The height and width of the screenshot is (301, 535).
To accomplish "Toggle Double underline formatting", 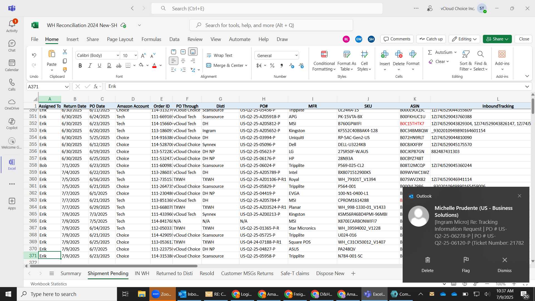I will [109, 65].
